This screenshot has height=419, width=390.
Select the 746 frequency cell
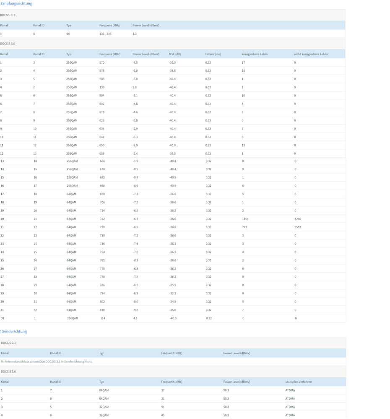pyautogui.click(x=102, y=244)
